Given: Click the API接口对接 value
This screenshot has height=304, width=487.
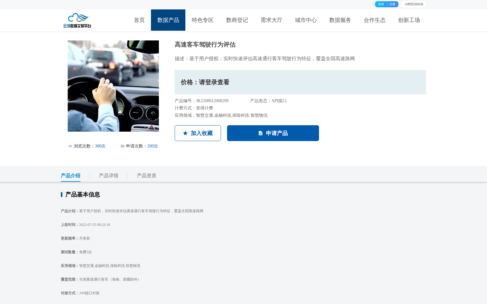Looking at the screenshot, I should [x=89, y=293].
